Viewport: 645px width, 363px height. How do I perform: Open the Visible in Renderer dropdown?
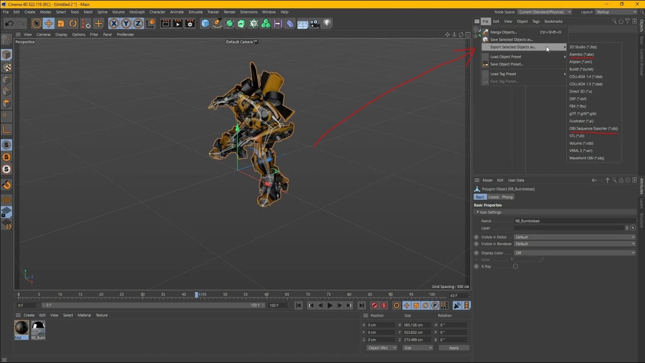point(575,244)
